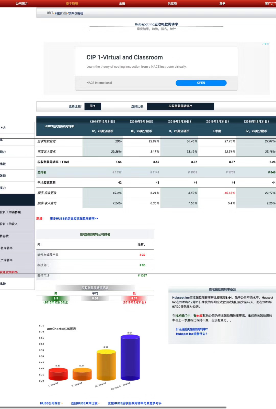Screen dimensions: 276x409
Task: Click the red I. Quarter chart bar
Action: pyautogui.click(x=58, y=374)
